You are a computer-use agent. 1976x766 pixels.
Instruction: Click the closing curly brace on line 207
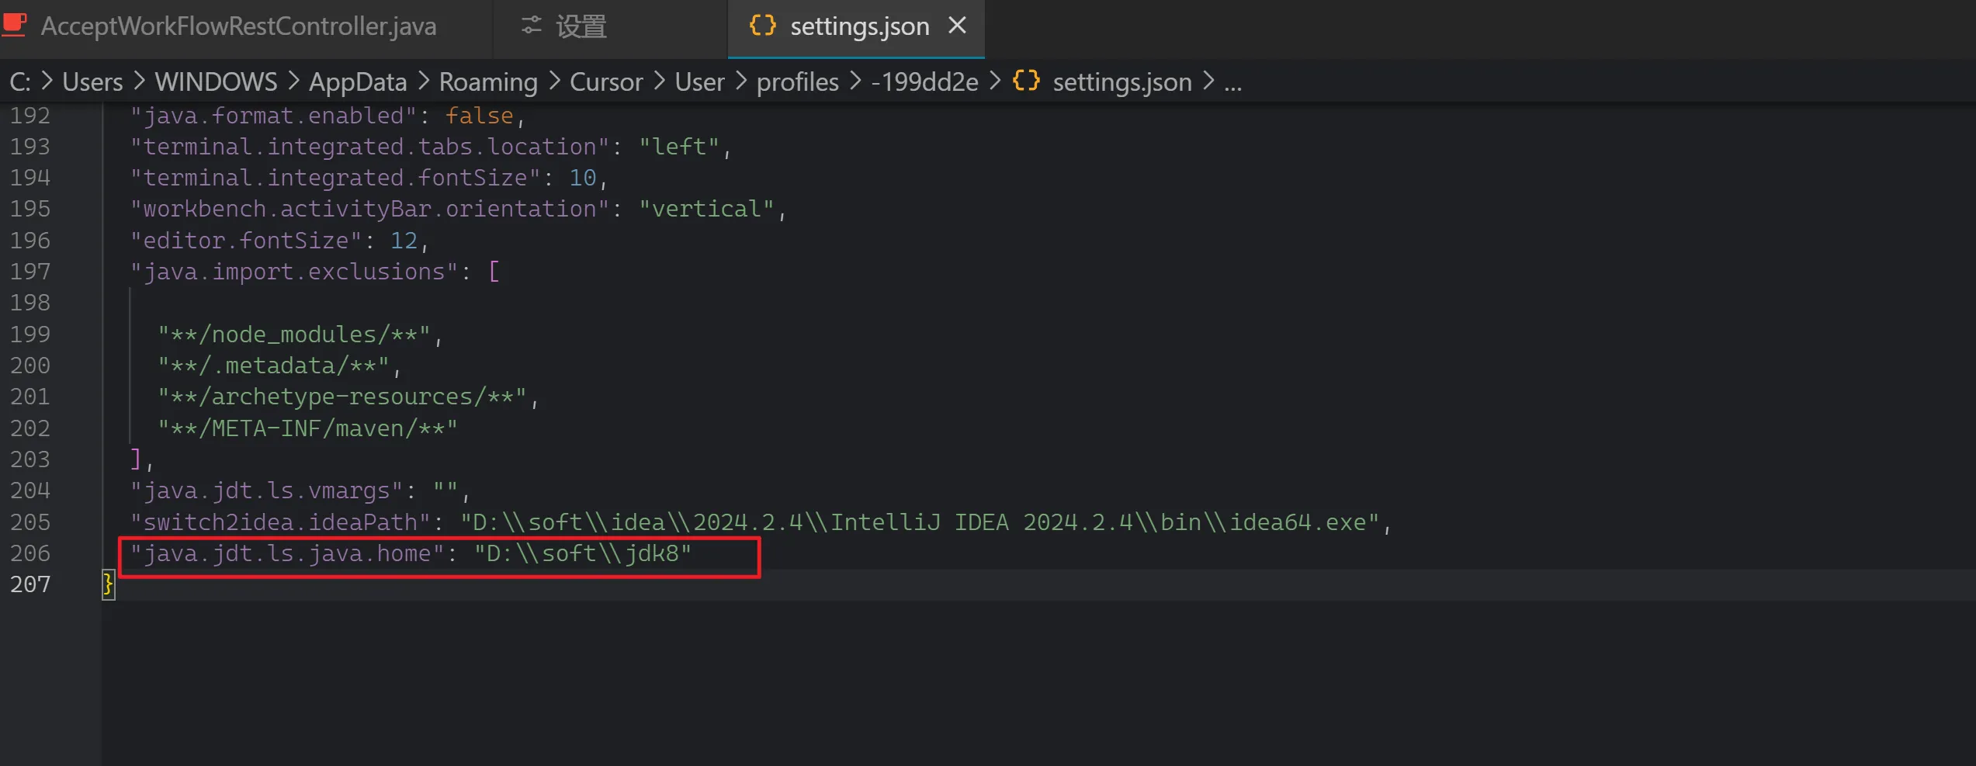(x=108, y=584)
